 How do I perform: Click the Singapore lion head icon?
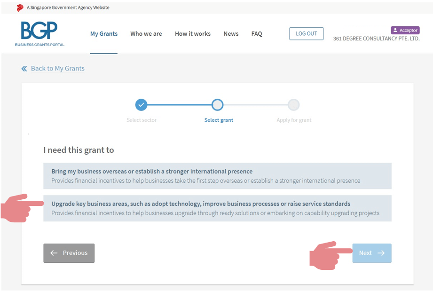(x=20, y=8)
